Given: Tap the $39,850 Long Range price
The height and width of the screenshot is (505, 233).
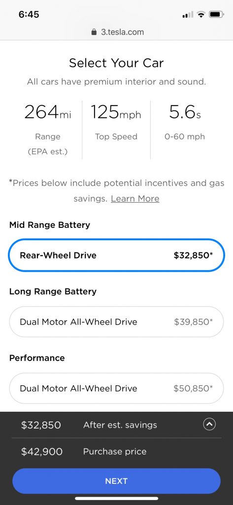Looking at the screenshot, I should [x=194, y=322].
